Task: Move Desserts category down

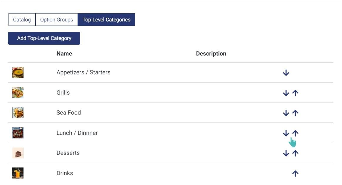Action: tap(286, 153)
